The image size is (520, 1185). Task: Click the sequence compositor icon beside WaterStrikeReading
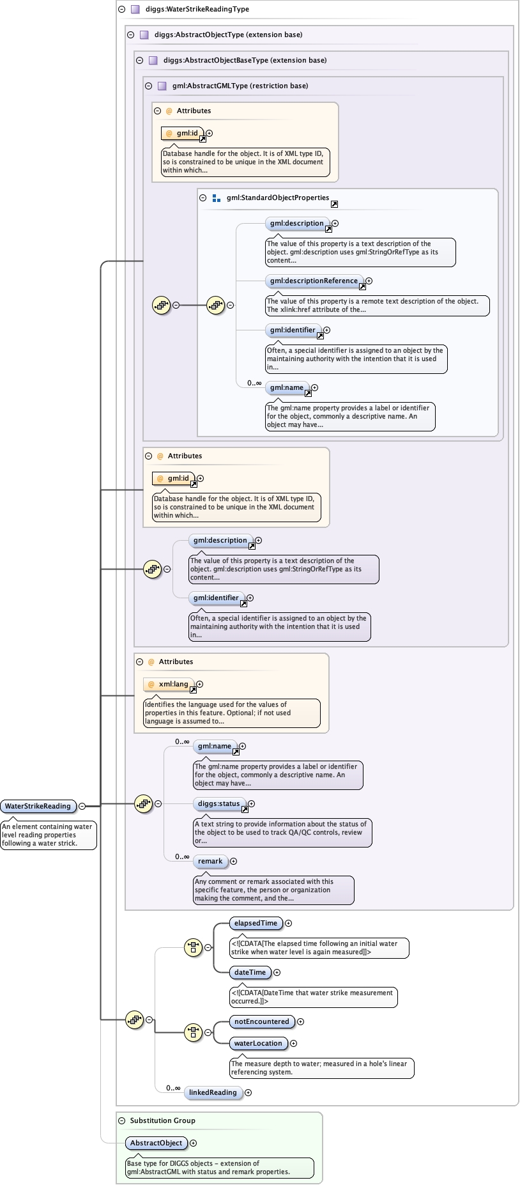pyautogui.click(x=134, y=1020)
